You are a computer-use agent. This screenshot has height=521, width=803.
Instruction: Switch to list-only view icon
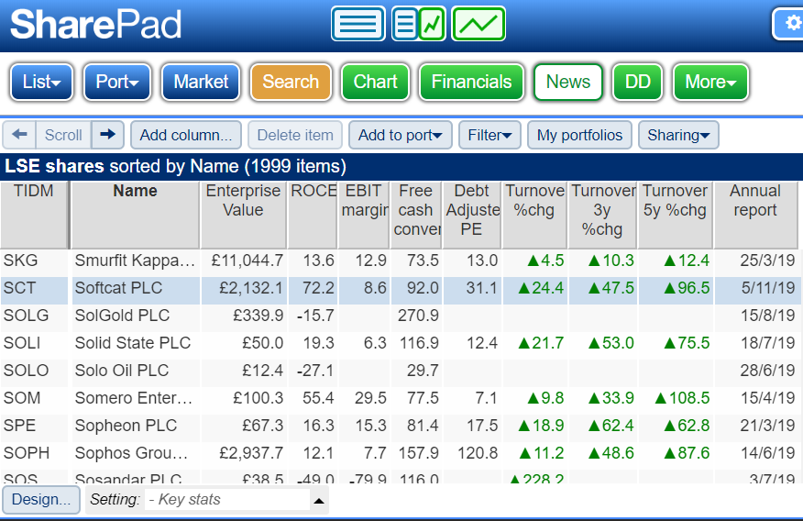[x=358, y=24]
